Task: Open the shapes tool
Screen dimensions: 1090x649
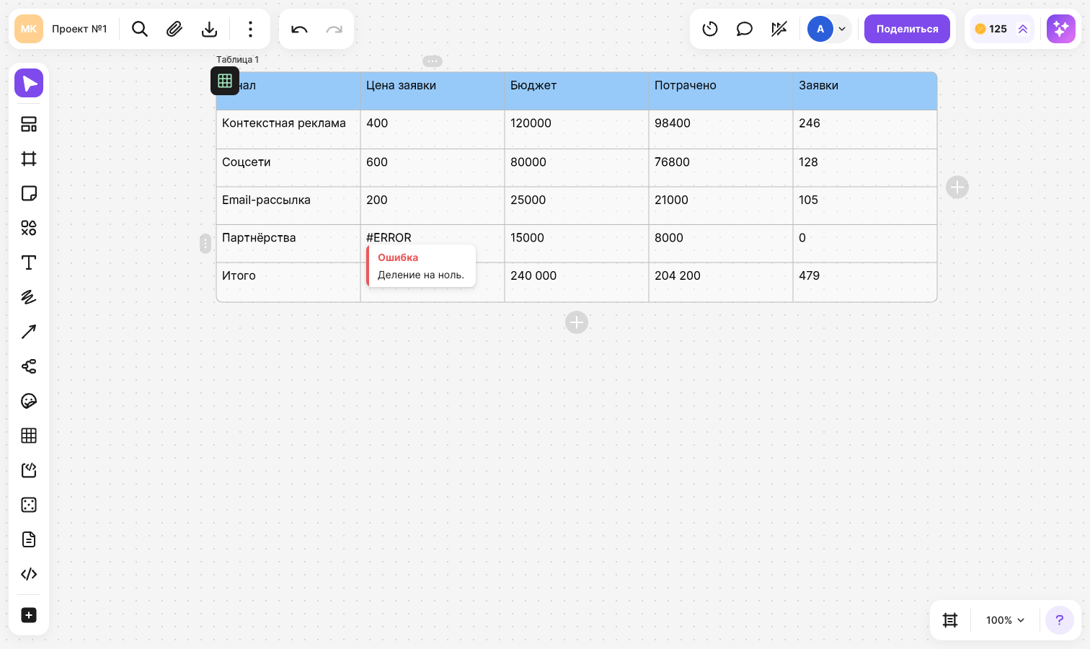Action: [x=29, y=228]
